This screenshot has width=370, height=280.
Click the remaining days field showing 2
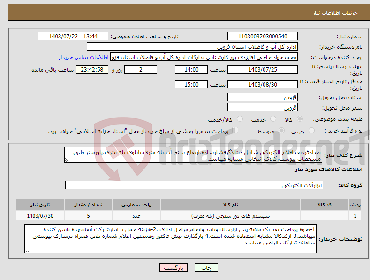coord(141,69)
